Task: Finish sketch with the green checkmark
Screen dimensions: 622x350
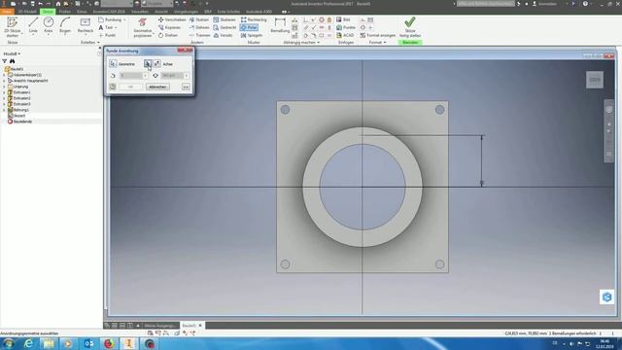Action: click(410, 27)
